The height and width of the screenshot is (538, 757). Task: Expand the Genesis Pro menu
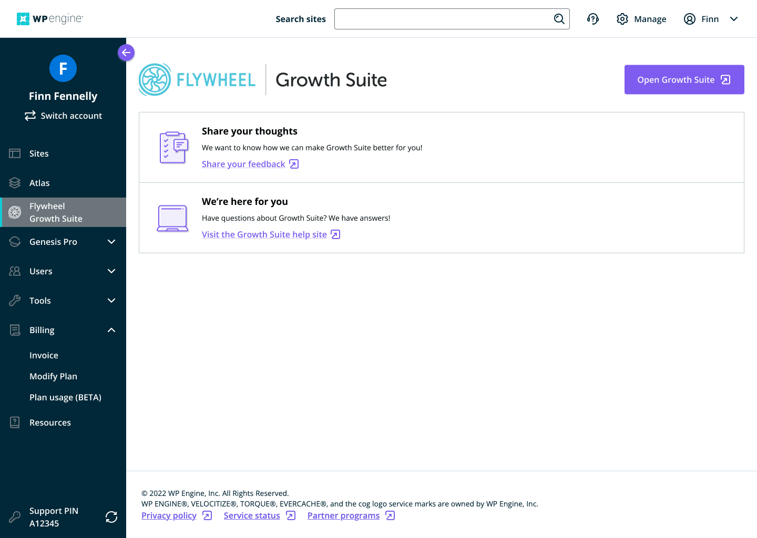coord(111,242)
